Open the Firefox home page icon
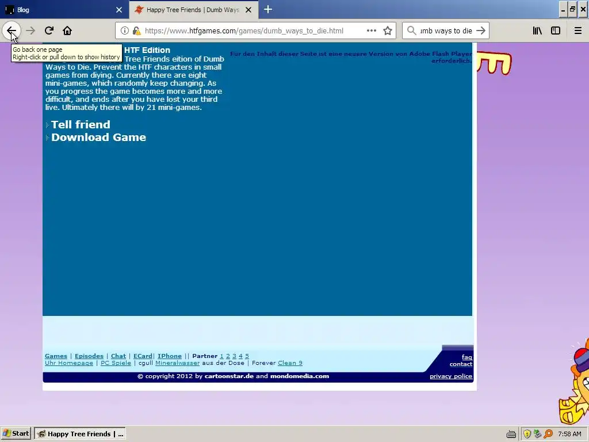This screenshot has height=442, width=589. 67,31
